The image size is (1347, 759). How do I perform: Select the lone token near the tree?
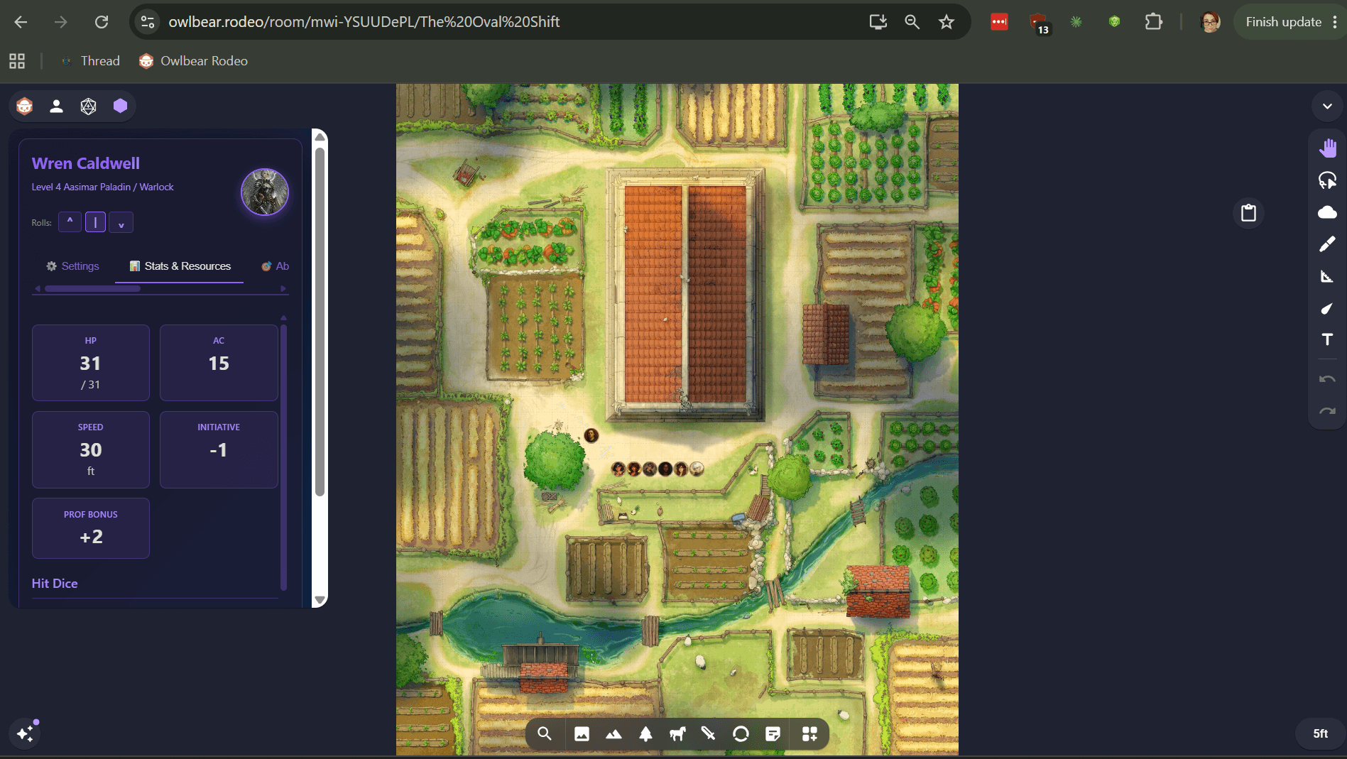(x=591, y=435)
